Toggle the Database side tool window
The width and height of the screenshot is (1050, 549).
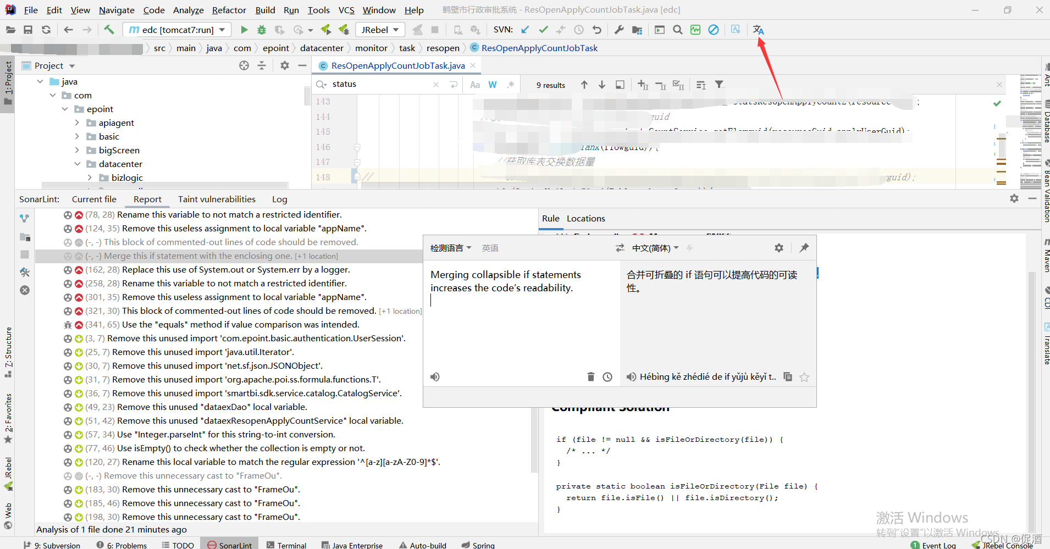[1046, 122]
